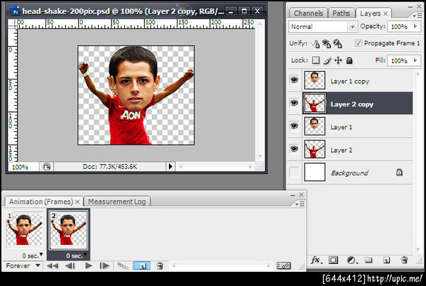Open the Animation panel options menu
Viewport: 426px width, 286px height.
coord(300,204)
